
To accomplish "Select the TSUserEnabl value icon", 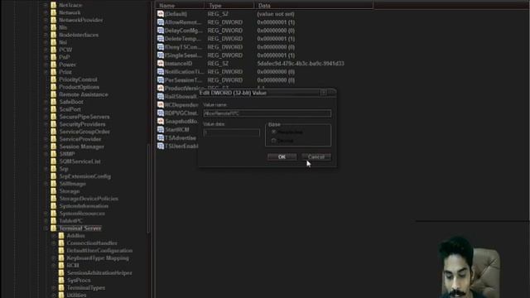I will [161, 146].
